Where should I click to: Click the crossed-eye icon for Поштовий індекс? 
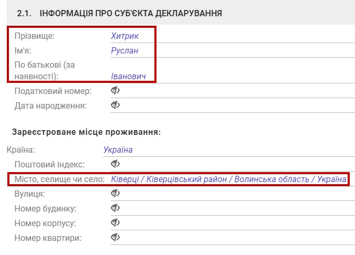tap(116, 164)
